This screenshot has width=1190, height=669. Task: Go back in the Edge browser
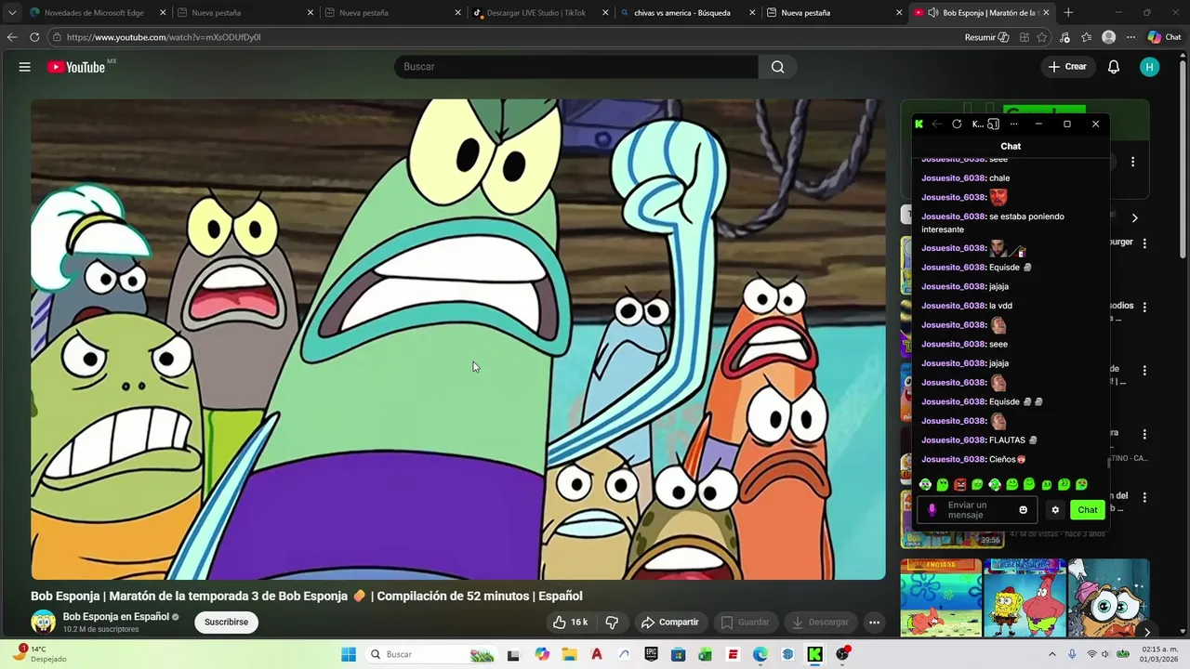pos(12,37)
